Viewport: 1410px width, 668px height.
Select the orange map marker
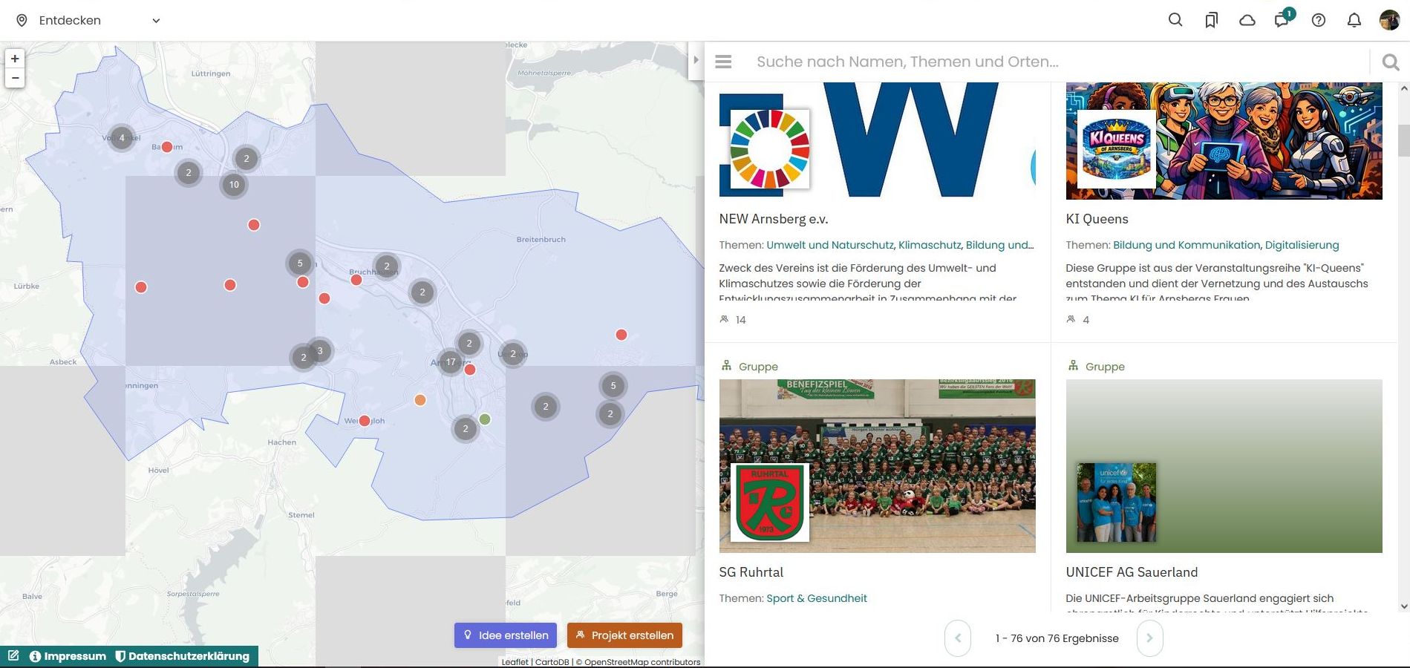[420, 400]
